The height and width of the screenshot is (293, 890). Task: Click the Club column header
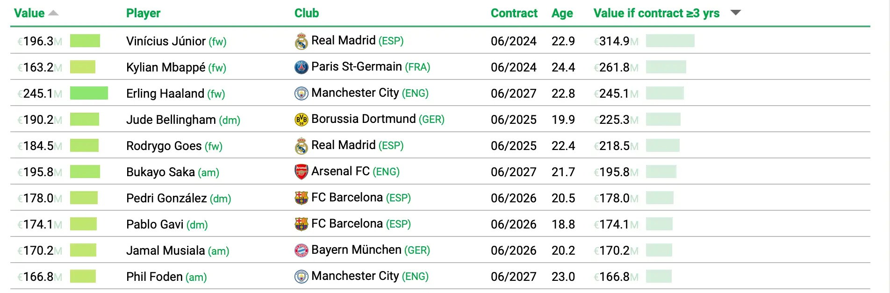click(x=307, y=13)
